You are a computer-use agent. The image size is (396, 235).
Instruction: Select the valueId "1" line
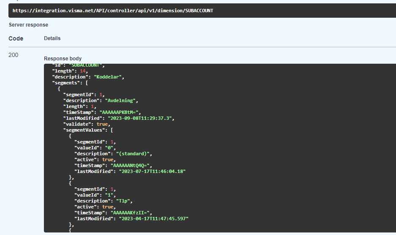point(95,195)
